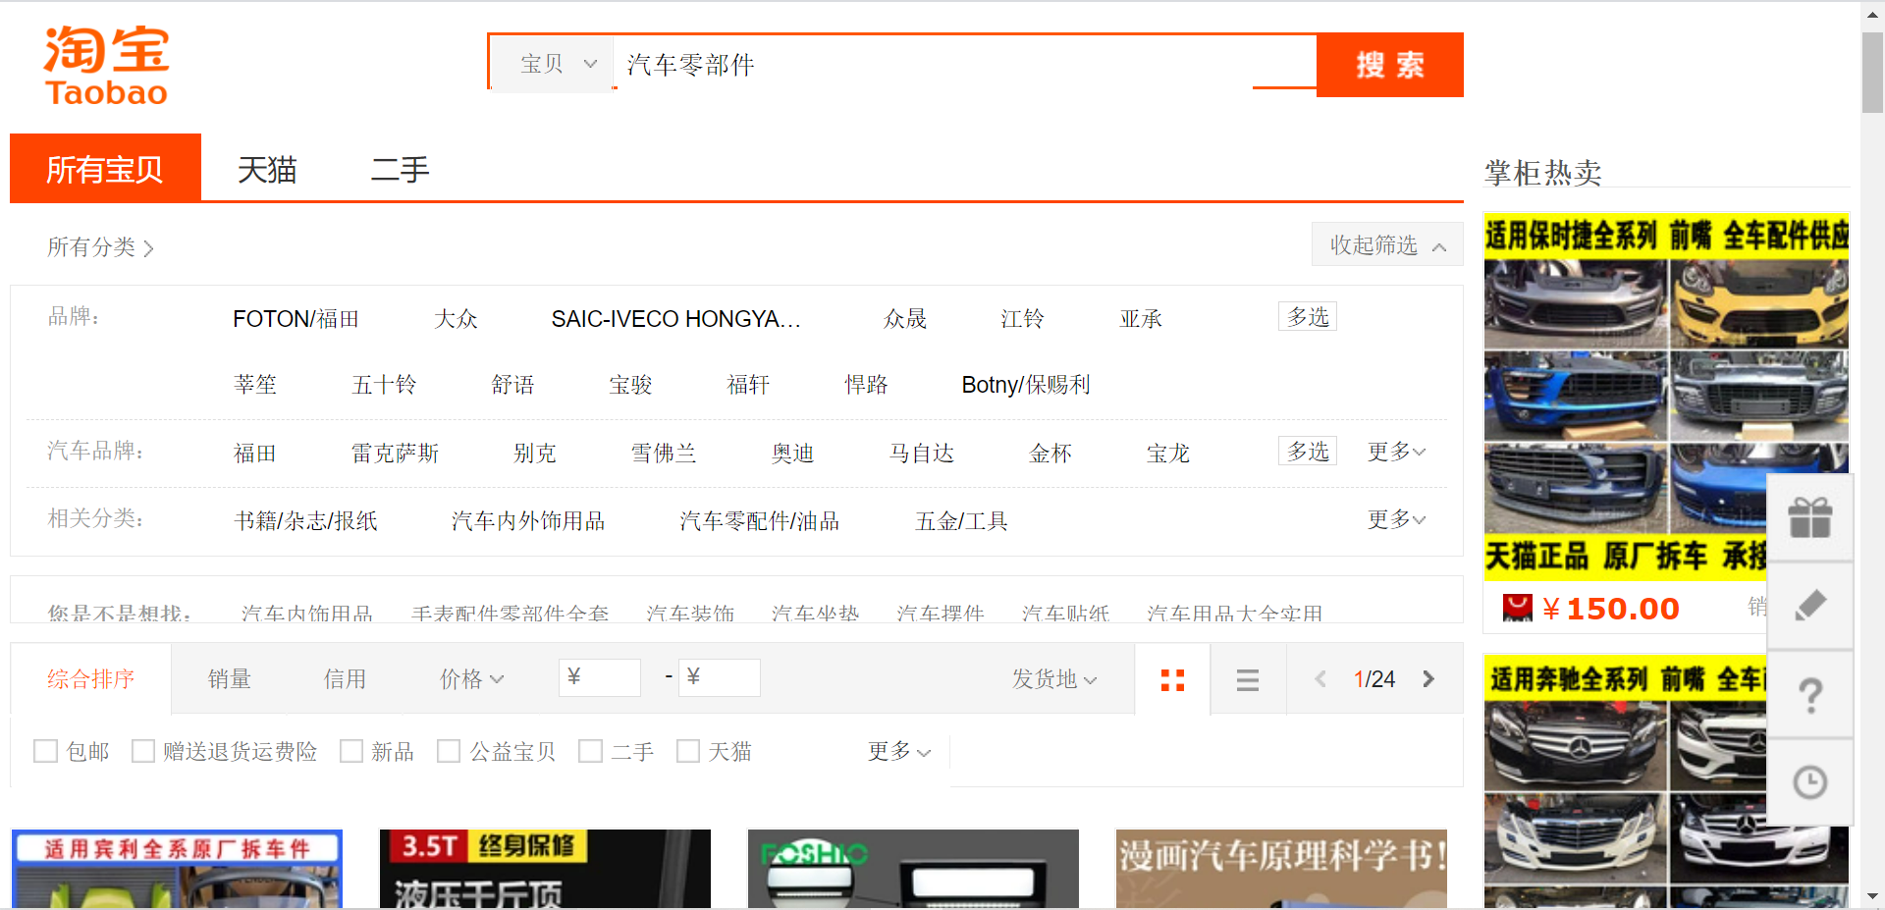Check the 新品 checkbox
The height and width of the screenshot is (910, 1885).
coord(351,751)
